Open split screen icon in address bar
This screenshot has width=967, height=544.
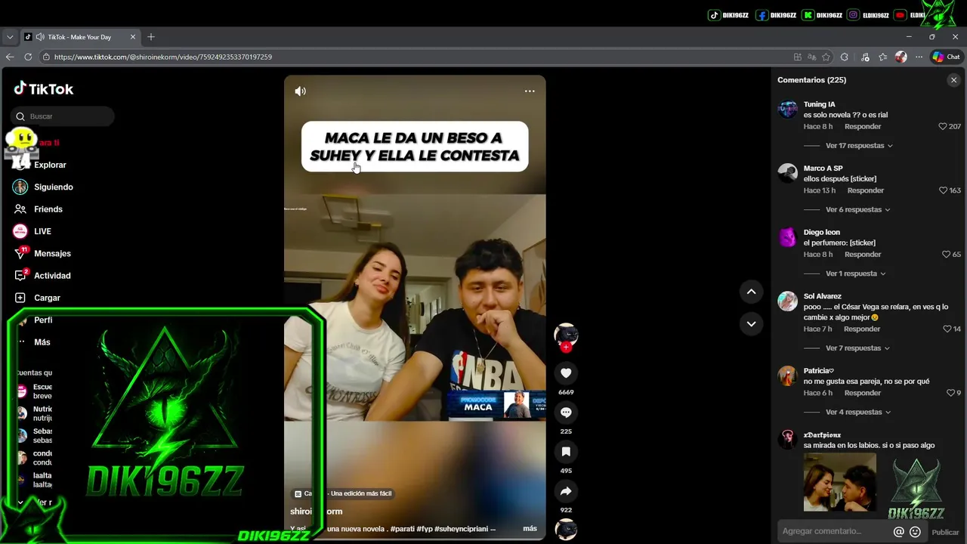pyautogui.click(x=798, y=57)
